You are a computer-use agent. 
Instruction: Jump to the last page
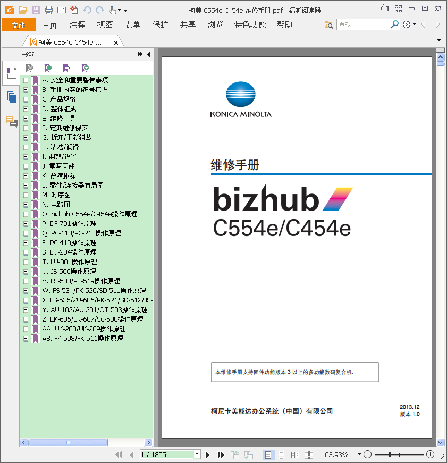pos(221,454)
